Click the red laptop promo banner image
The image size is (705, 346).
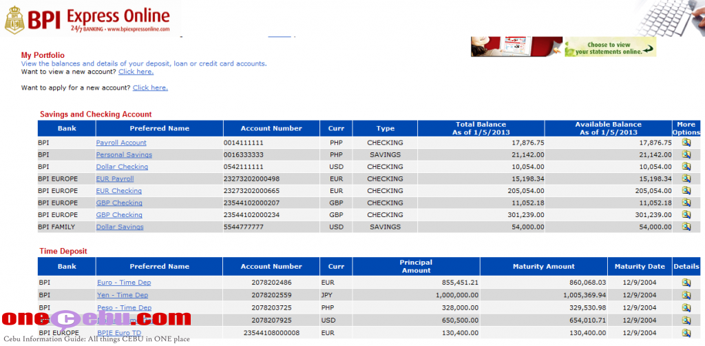(516, 46)
